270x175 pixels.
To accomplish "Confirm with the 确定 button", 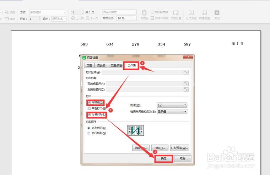I will coord(163,158).
